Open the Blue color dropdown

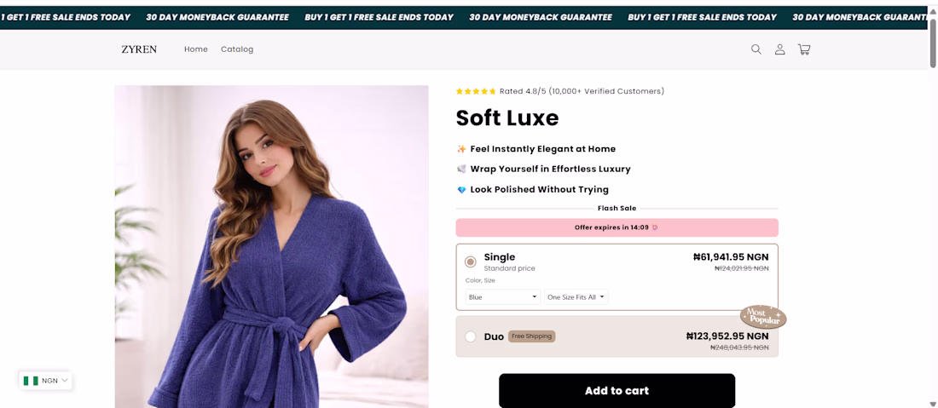tap(503, 297)
